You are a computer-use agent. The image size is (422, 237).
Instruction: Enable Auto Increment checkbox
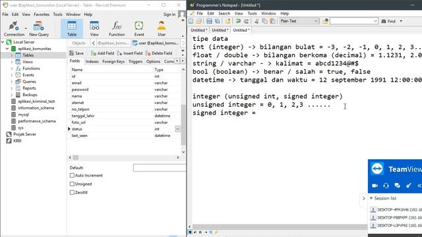pyautogui.click(x=72, y=176)
